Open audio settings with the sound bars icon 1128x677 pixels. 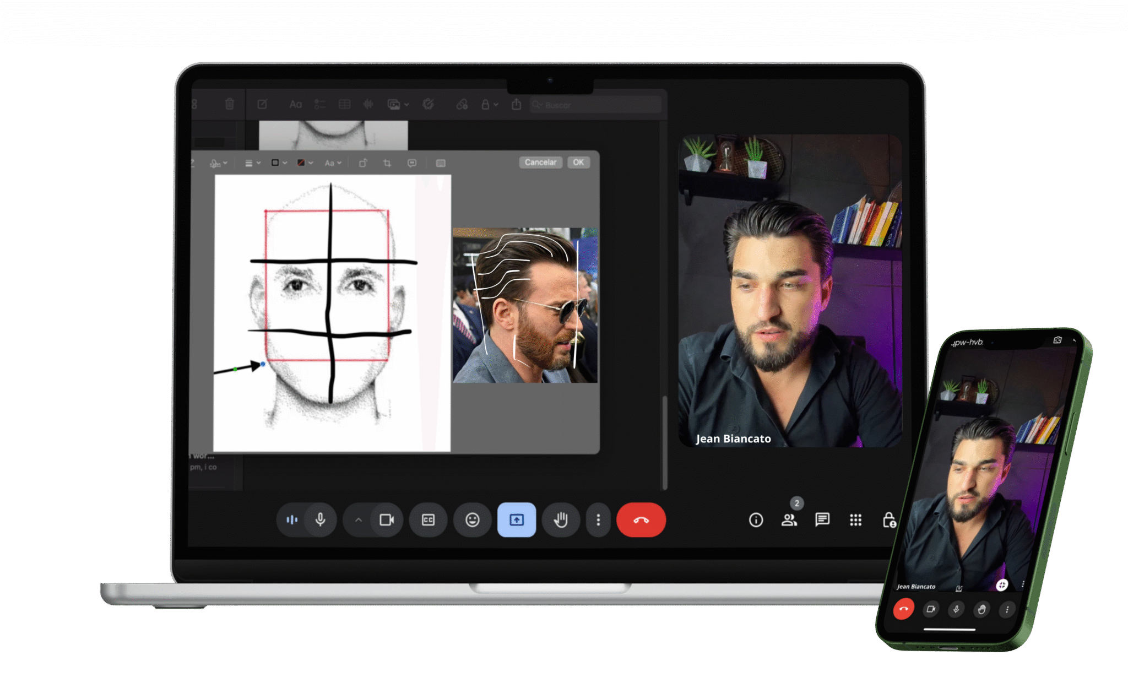(291, 519)
